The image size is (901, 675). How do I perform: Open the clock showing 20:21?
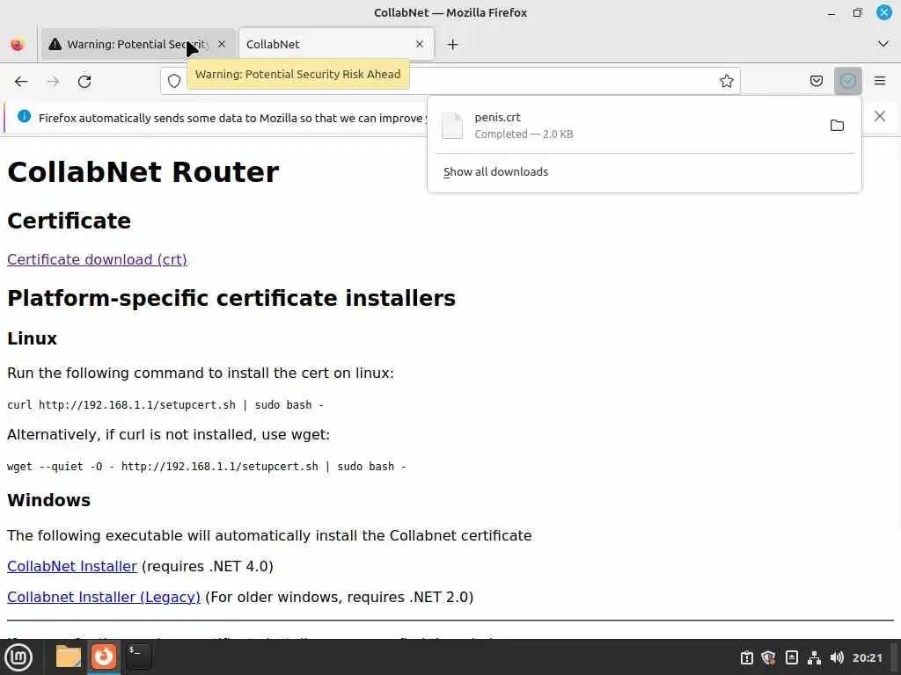867,657
